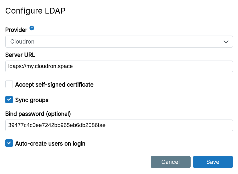Screen dimensions: 238x174
Task: Toggle the Sync groups checkmark off
Action: [x=9, y=100]
